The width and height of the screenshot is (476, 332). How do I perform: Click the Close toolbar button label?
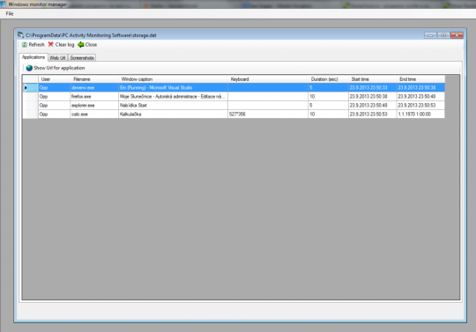[91, 45]
